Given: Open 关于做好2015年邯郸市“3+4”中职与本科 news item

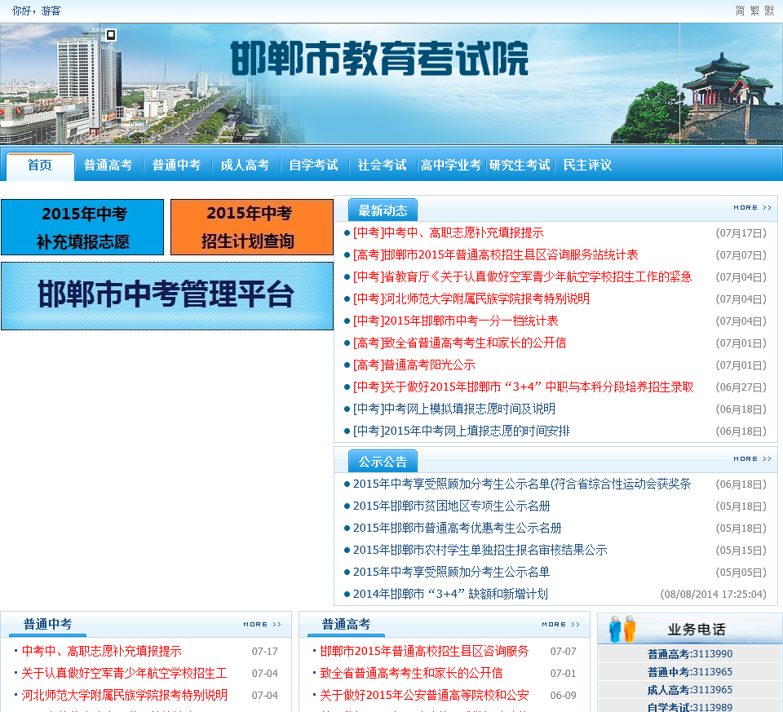Looking at the screenshot, I should tap(524, 387).
